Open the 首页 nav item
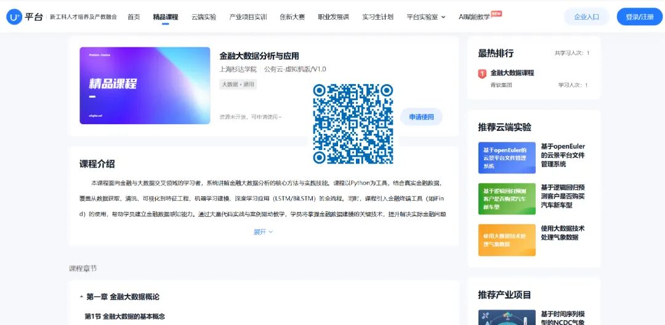Image resolution: width=665 pixels, height=325 pixels. point(134,17)
